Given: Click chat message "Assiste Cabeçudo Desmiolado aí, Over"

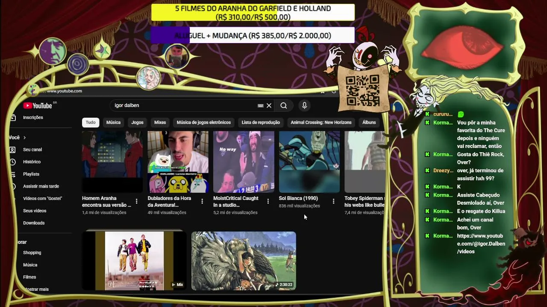Looking at the screenshot, I should (x=481, y=199).
